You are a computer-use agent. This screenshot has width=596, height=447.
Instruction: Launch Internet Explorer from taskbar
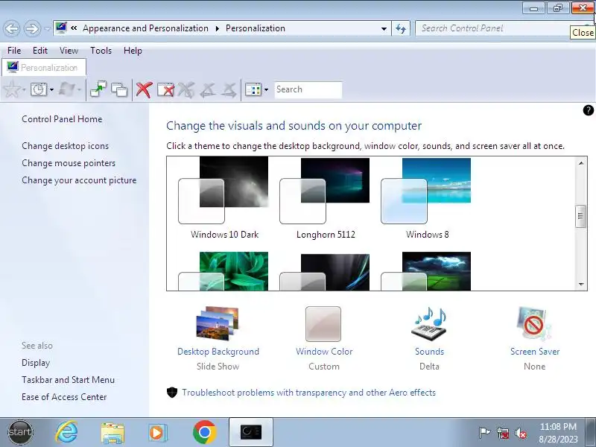[66, 432]
